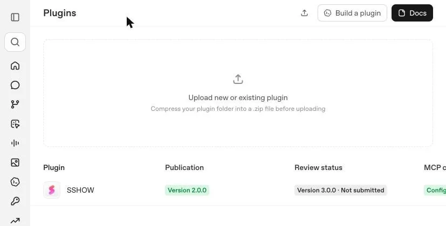Image resolution: width=446 pixels, height=226 pixels.
Task: Open the git branch icon in sidebar
Action: point(15,104)
